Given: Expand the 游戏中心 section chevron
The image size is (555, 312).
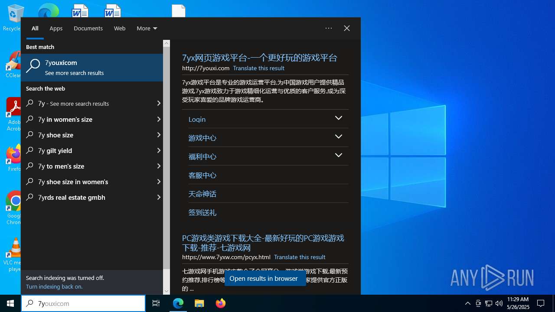Looking at the screenshot, I should click(339, 136).
